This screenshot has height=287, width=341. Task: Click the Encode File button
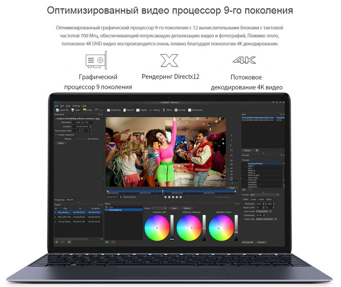(248, 242)
